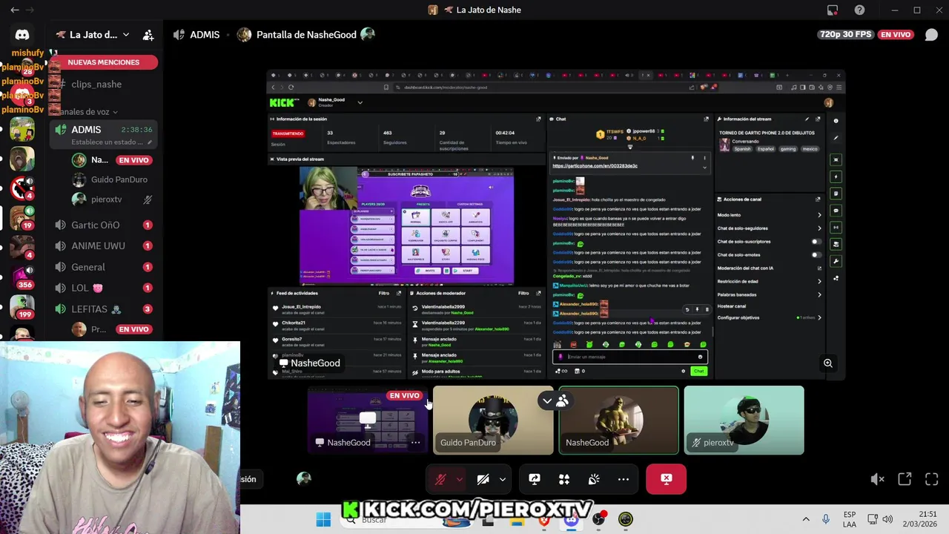Select Guido PanDuro in the voice user list
Viewport: 949px width, 534px height.
click(x=111, y=179)
